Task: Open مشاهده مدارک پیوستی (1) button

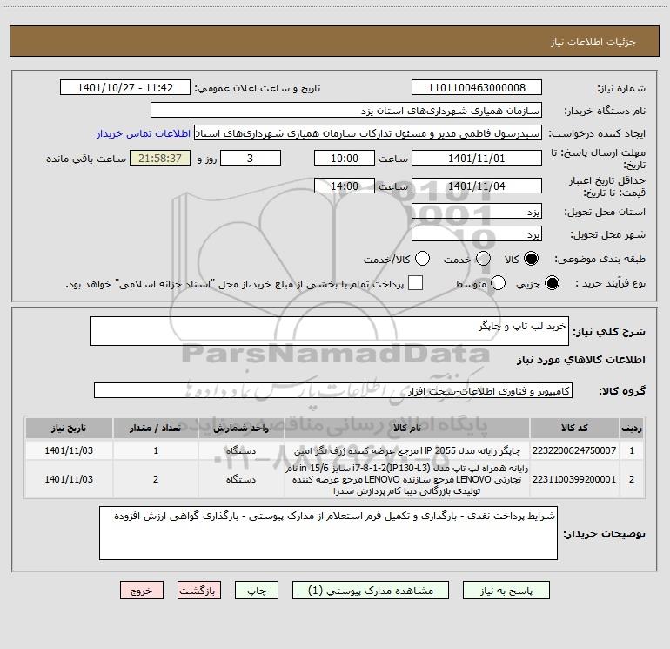Action: [371, 591]
